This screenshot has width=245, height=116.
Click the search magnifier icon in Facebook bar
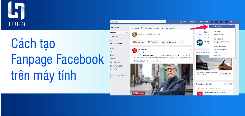164,22
